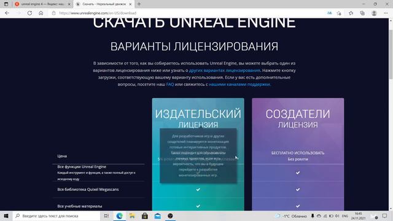Open the FAQ link
Screen dimensions: 393x221
[170, 85]
